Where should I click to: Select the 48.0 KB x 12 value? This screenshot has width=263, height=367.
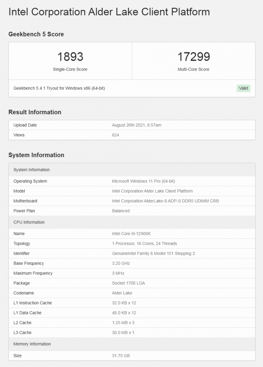124,313
